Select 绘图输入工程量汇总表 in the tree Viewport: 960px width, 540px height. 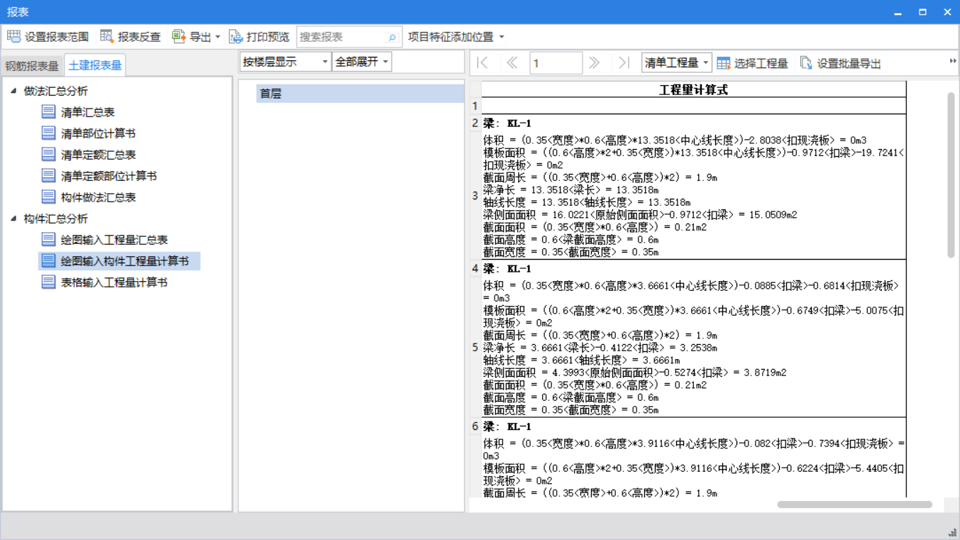tap(114, 240)
